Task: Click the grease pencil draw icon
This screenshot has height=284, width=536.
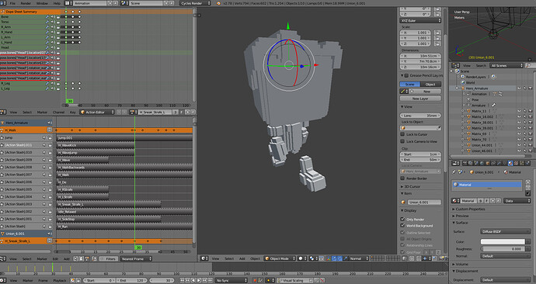Action: 403,92
